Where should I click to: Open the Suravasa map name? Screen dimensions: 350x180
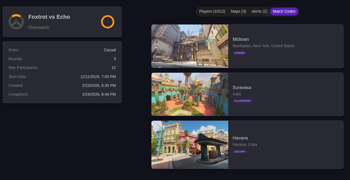tap(242, 87)
